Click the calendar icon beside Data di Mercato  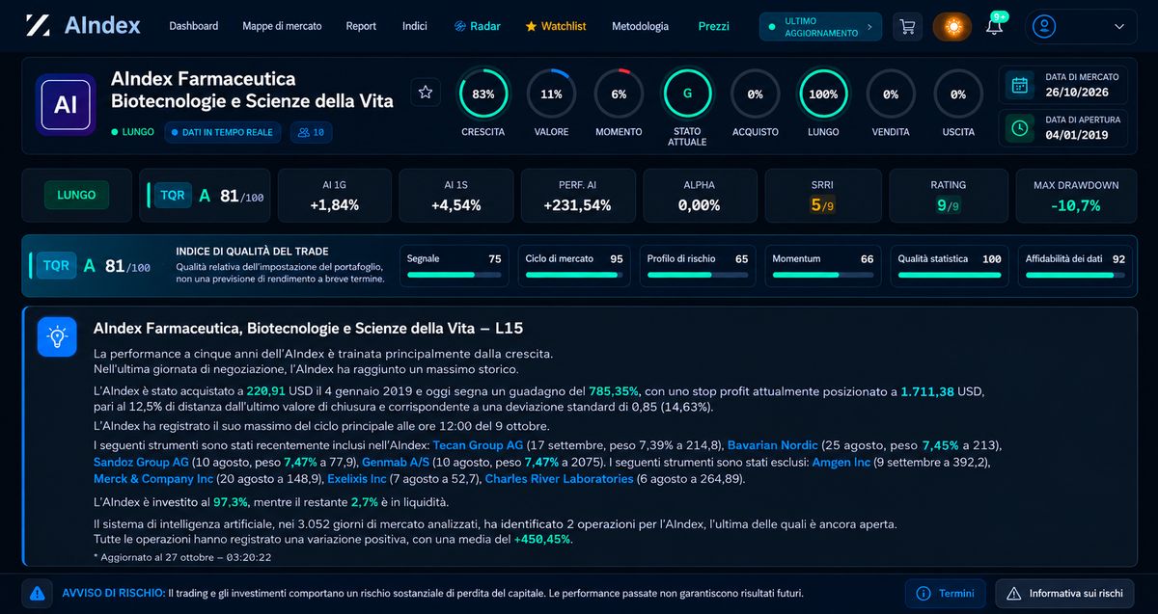[x=1020, y=85]
